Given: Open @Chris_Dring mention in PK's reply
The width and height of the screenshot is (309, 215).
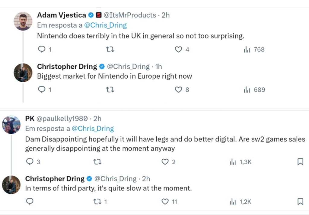Looking at the screenshot, I should (x=93, y=129).
